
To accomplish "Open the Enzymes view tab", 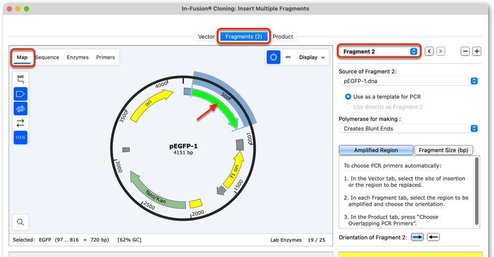I will click(77, 57).
